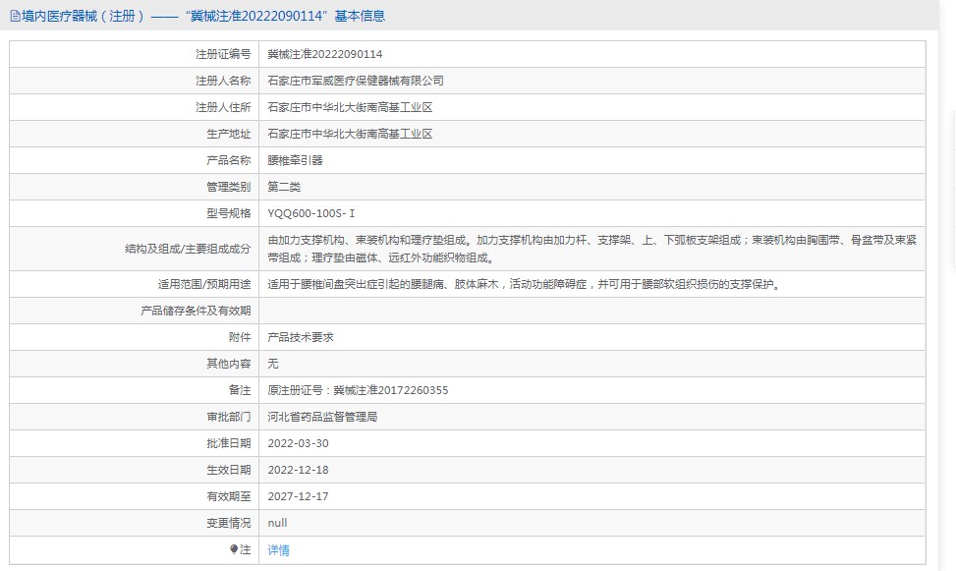Screen dimensions: 956x571
Task: Select approving department 河北省药品监督管理局
Action: [x=322, y=417]
